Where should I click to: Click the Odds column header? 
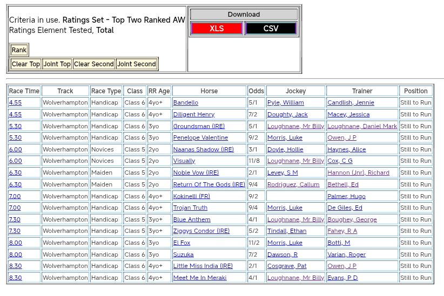pos(256,91)
